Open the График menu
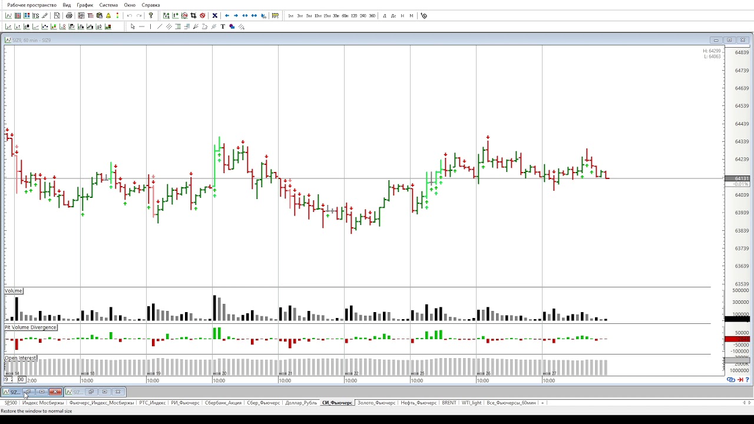Image resolution: width=754 pixels, height=424 pixels. (x=85, y=5)
